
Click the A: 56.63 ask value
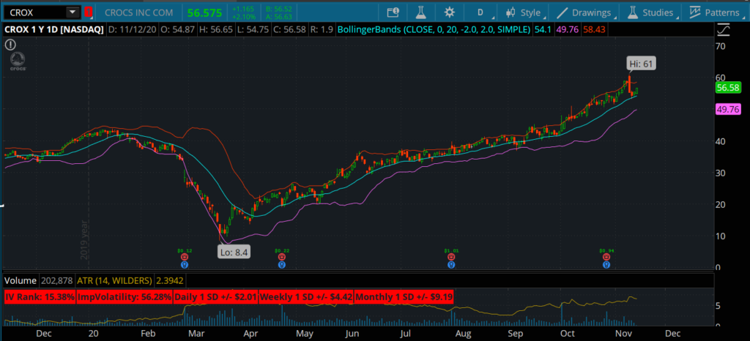(x=278, y=16)
